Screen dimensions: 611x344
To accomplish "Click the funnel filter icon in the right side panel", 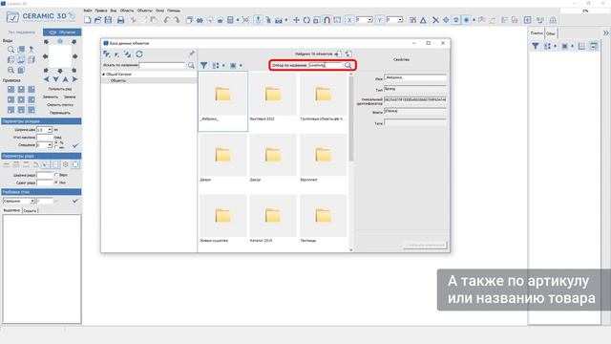I will tap(536, 46).
